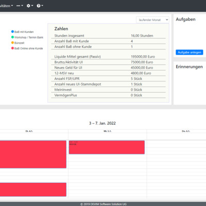The image size is (206, 206).
Task: Toggle the orange Bürozeit legend dot
Action: 12,43
